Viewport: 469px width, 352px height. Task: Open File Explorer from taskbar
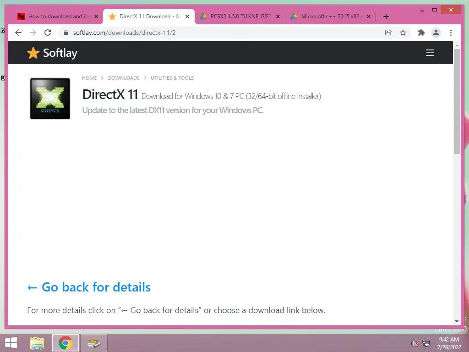[37, 343]
